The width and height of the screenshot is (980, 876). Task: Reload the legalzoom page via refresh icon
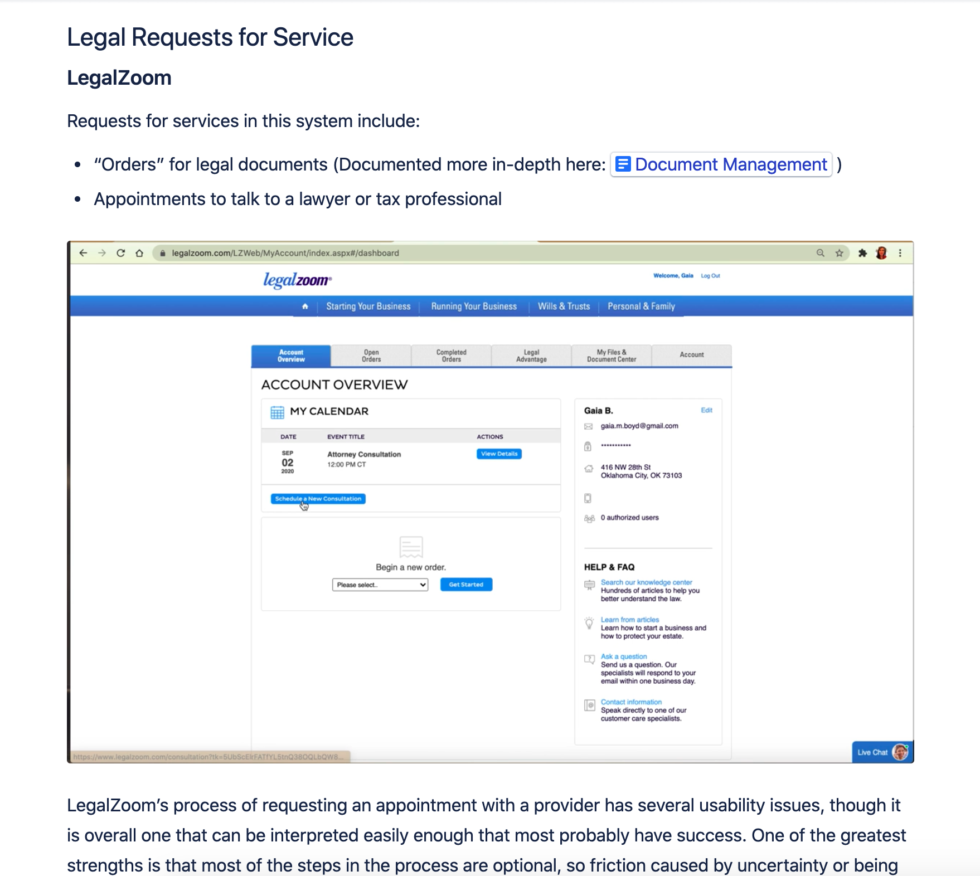click(120, 253)
